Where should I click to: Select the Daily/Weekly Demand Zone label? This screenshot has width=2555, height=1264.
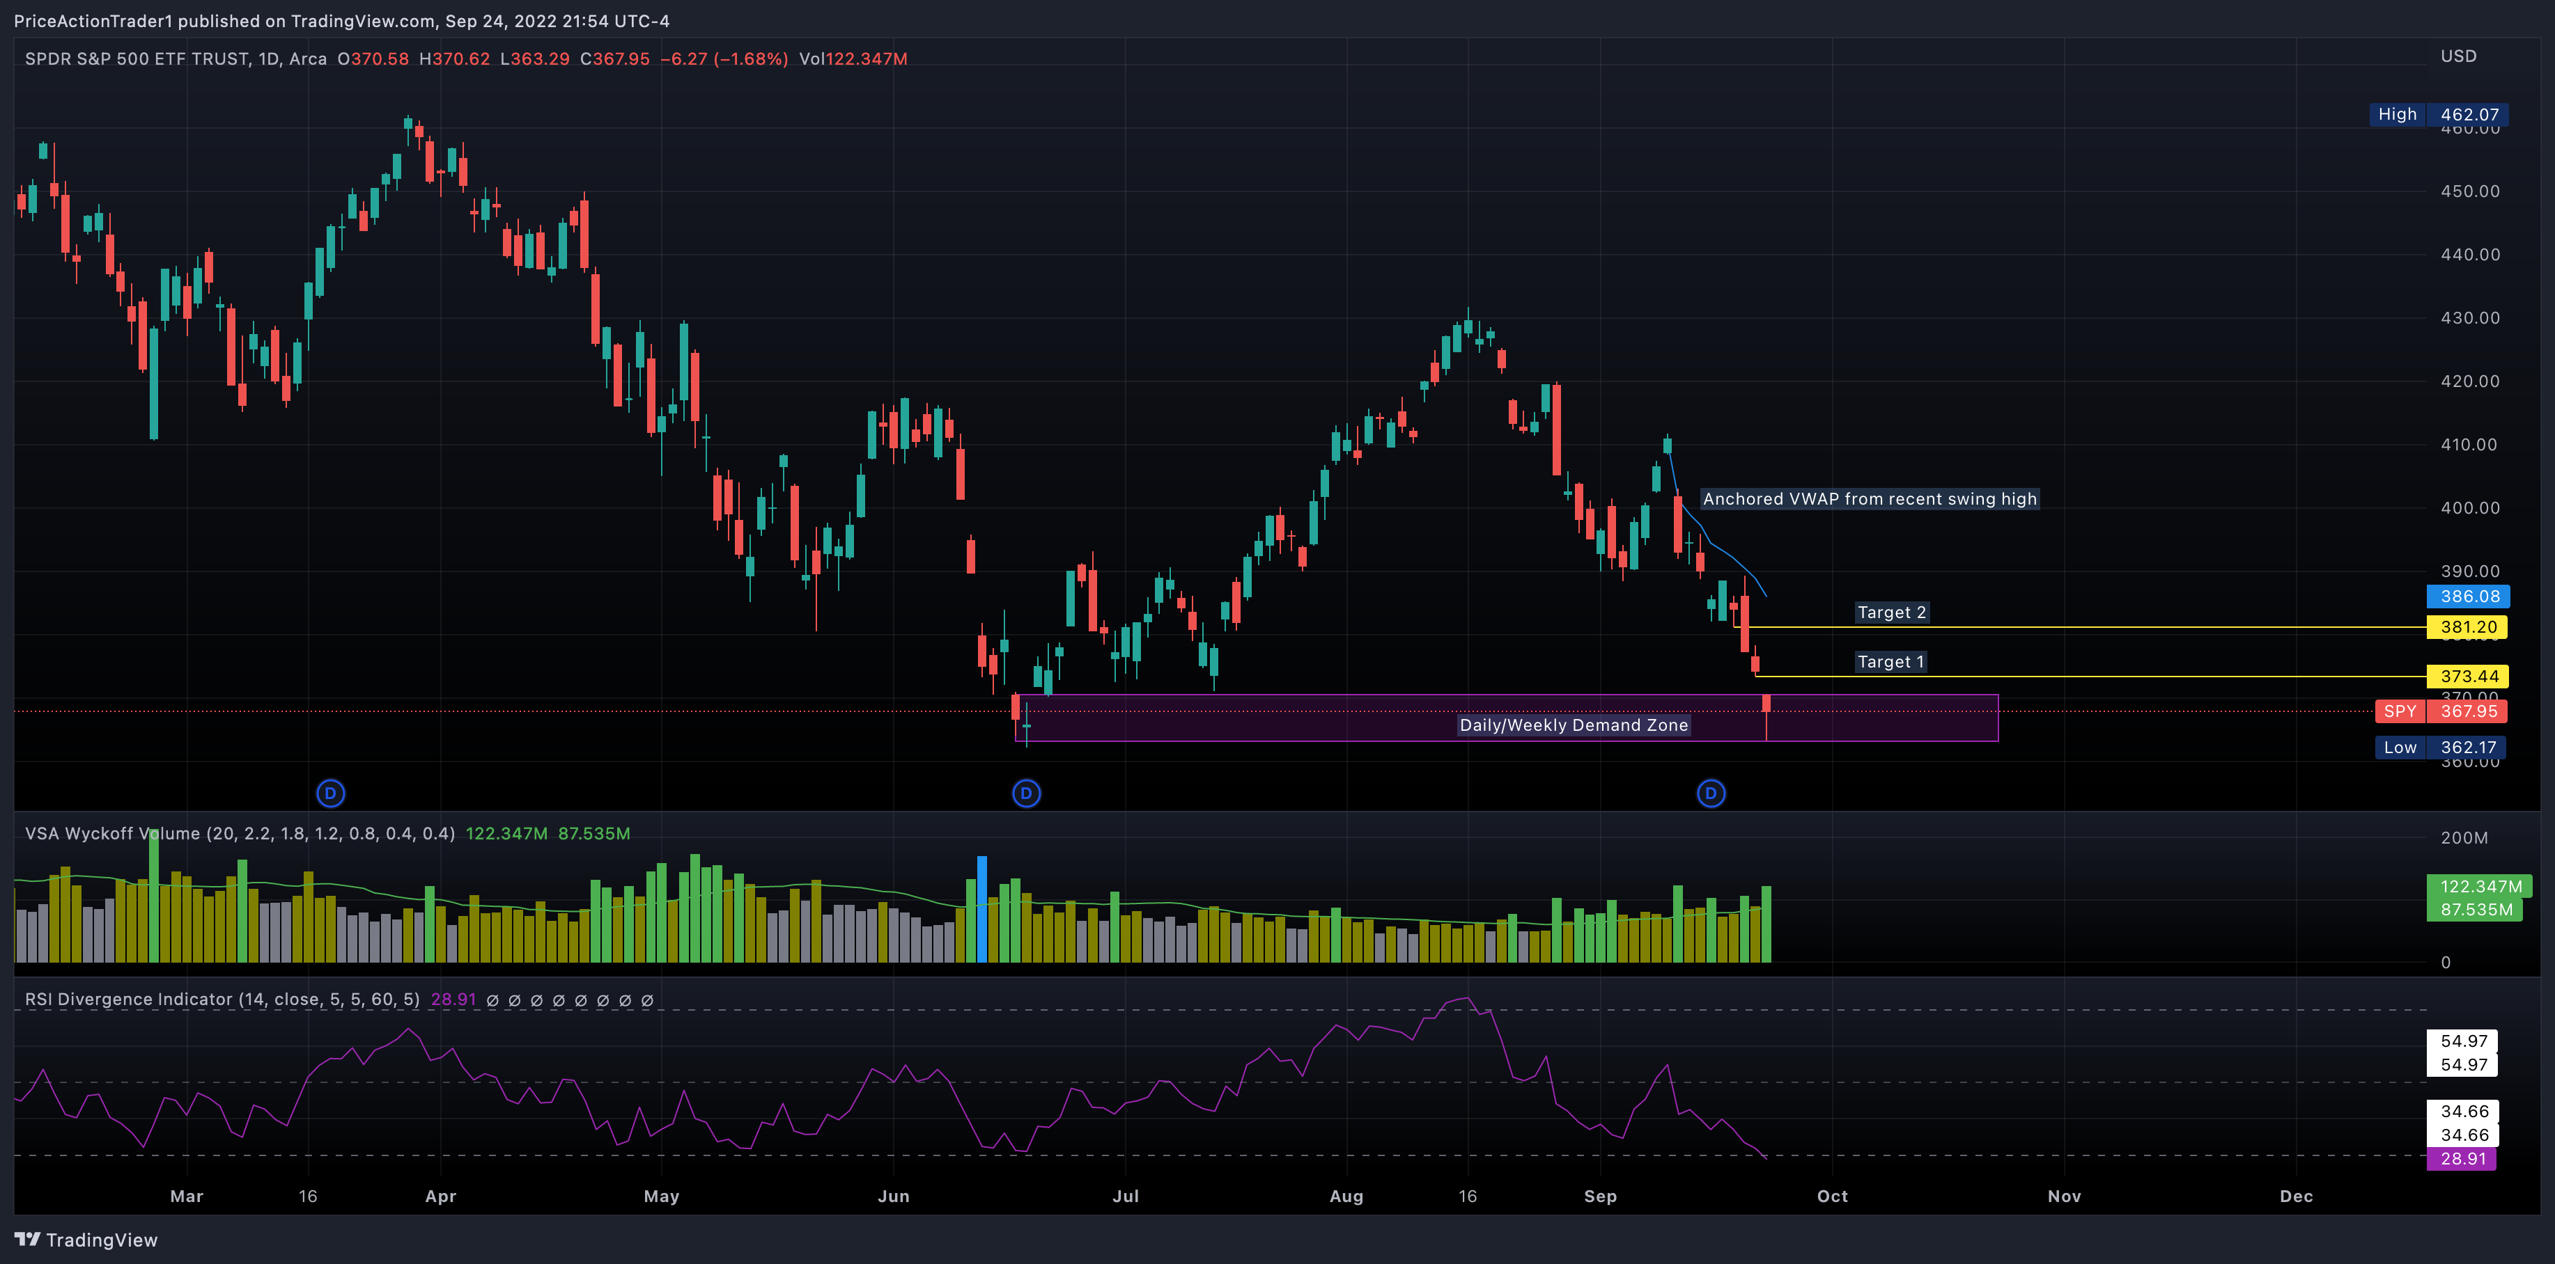point(1573,725)
